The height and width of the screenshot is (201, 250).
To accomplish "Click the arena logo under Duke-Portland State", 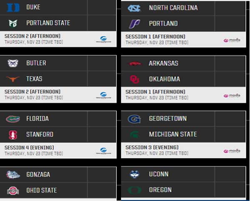I will (x=103, y=39).
